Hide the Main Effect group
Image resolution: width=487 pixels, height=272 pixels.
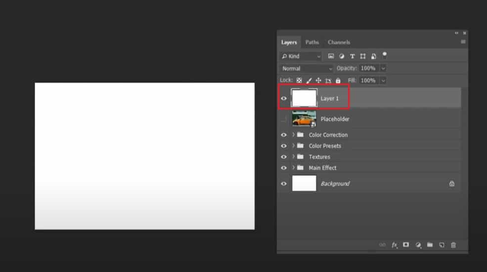point(284,168)
